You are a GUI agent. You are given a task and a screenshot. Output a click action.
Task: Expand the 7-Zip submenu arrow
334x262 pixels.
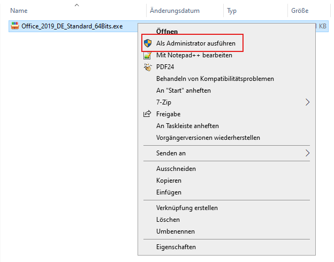click(x=307, y=102)
